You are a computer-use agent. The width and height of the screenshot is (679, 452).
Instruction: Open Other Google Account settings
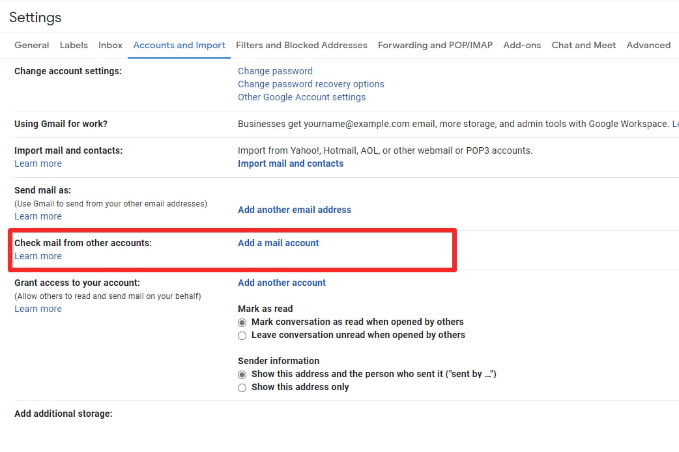302,97
